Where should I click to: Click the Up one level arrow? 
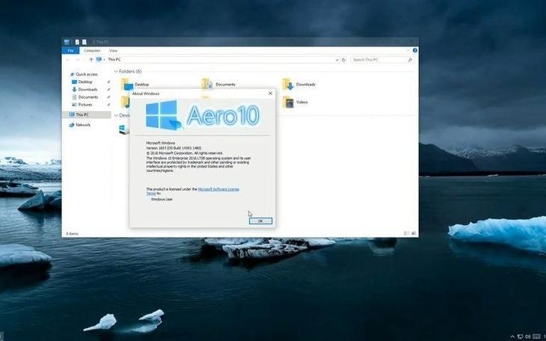[x=91, y=60]
